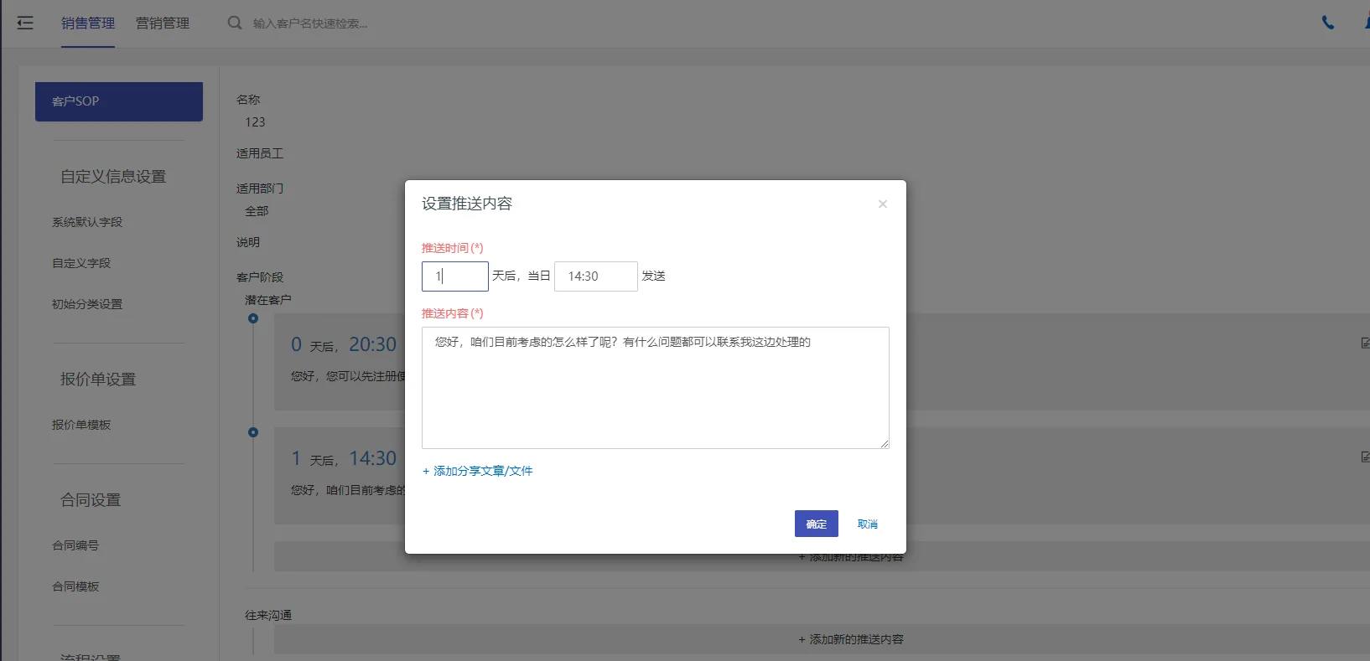Open 合同模板 settings
Screen dimensions: 1370x661
click(75, 586)
